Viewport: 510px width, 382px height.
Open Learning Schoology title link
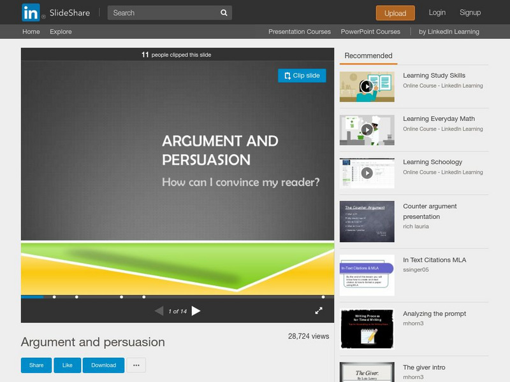coord(432,162)
